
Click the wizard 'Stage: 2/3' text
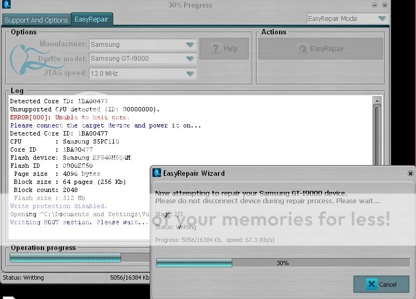pos(169,214)
